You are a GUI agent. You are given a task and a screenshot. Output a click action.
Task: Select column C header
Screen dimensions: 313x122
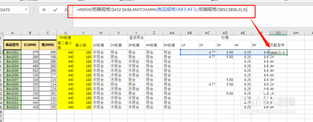[x=48, y=33]
